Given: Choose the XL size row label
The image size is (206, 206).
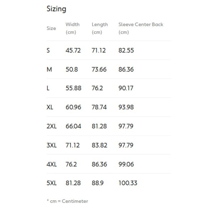Looking at the screenshot, I should [x=50, y=107].
